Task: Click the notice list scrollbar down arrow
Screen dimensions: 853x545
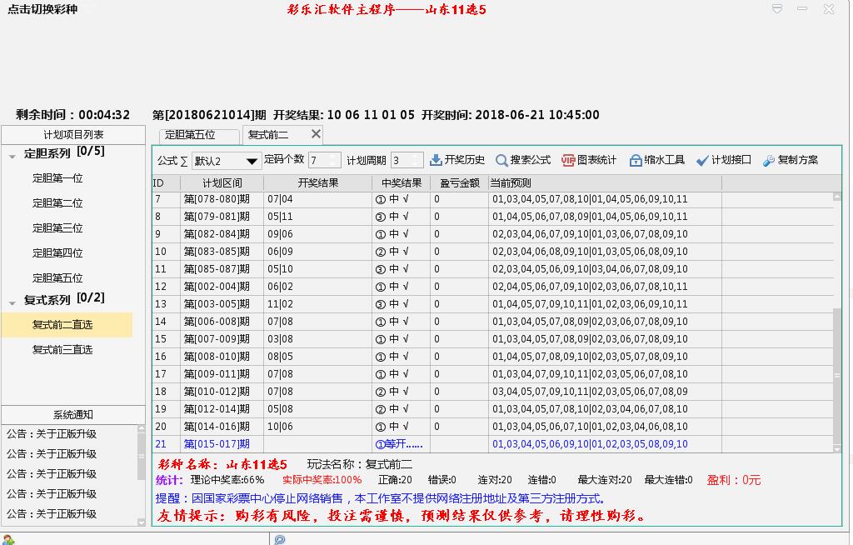Action: point(142,522)
